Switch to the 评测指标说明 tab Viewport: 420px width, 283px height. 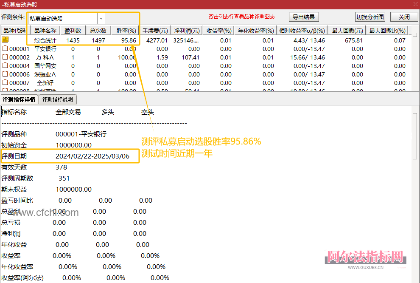tap(57, 99)
